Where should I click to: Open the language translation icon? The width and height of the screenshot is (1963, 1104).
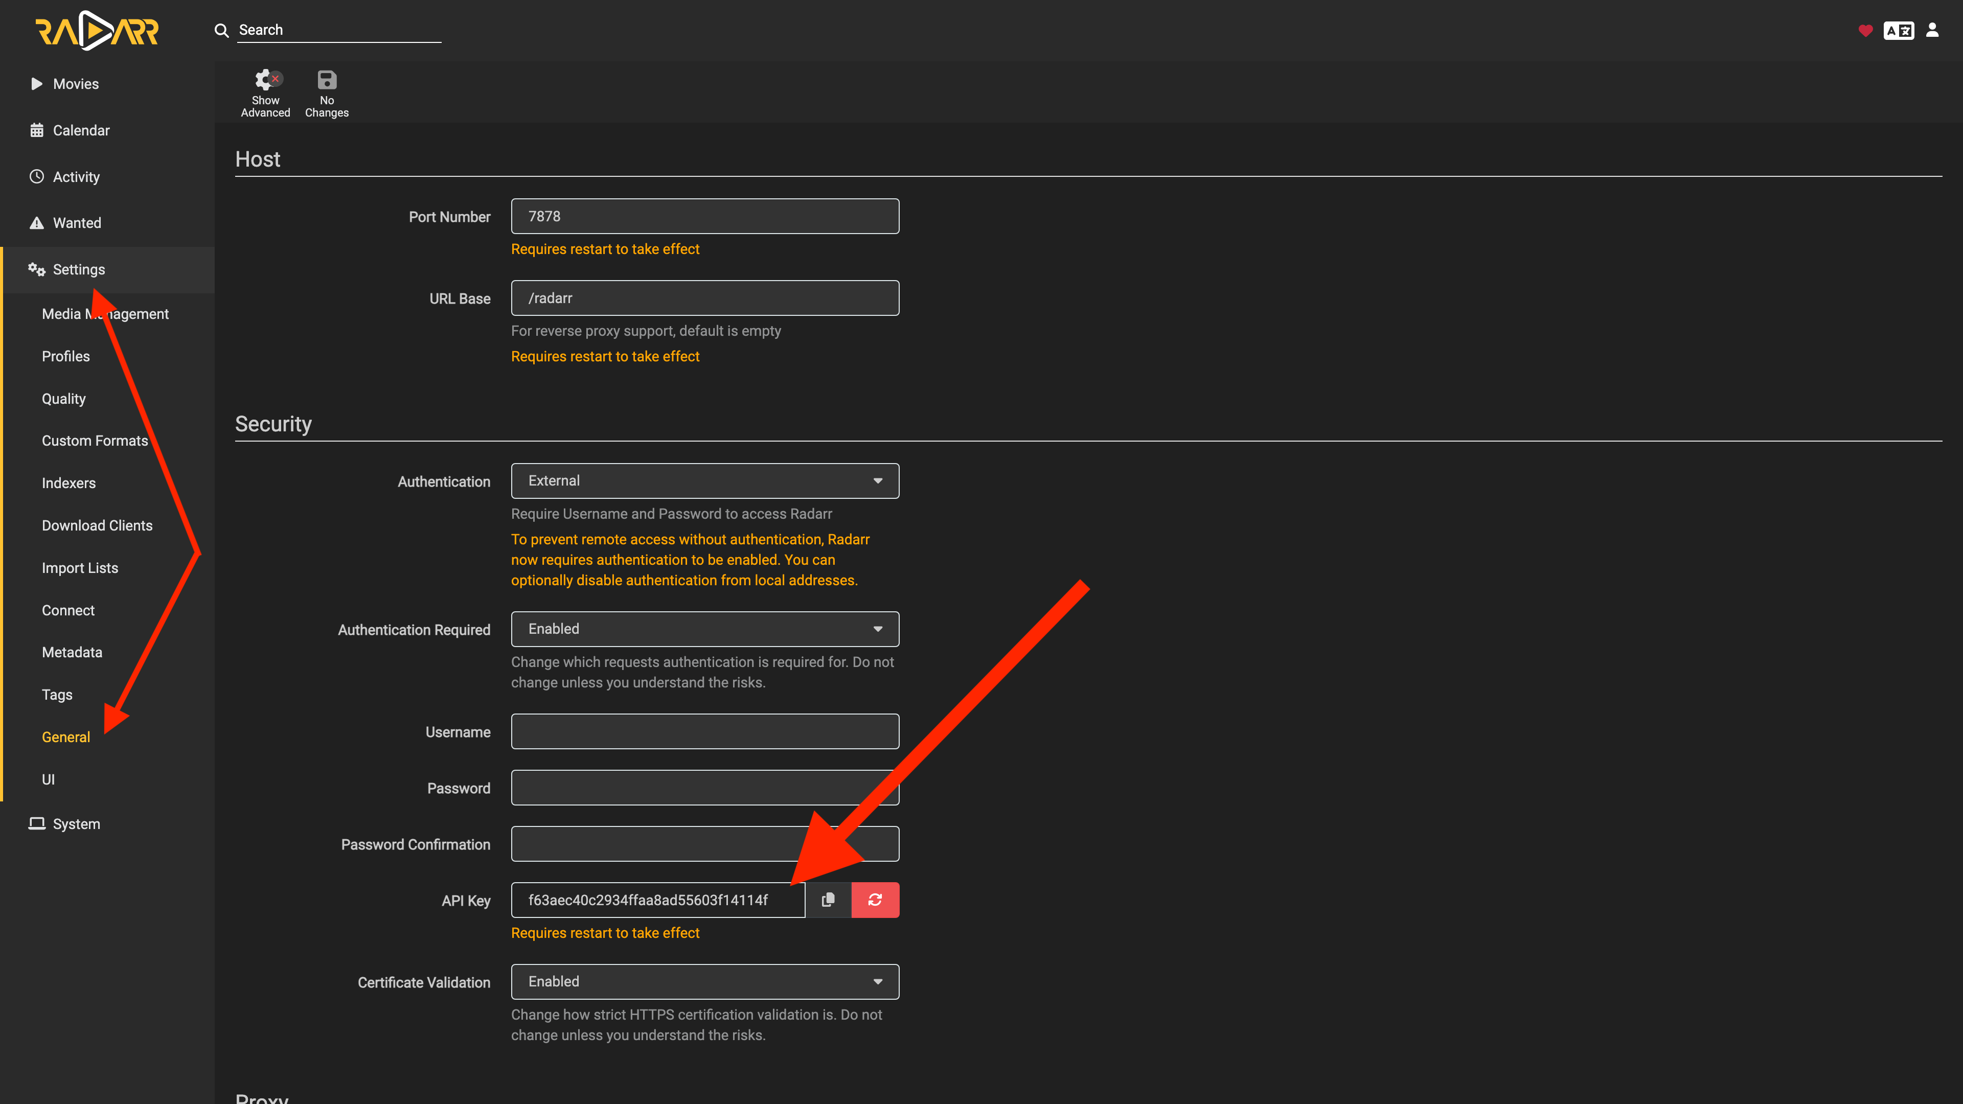1898,31
